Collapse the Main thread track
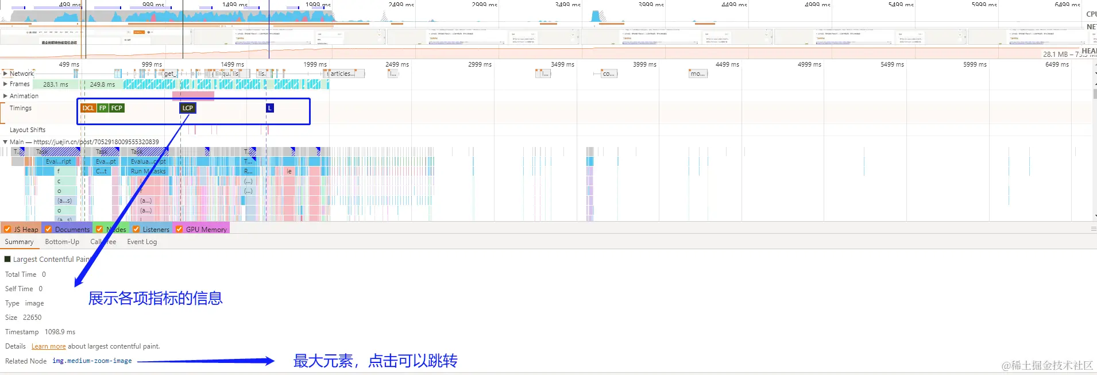The image size is (1097, 375). point(5,142)
